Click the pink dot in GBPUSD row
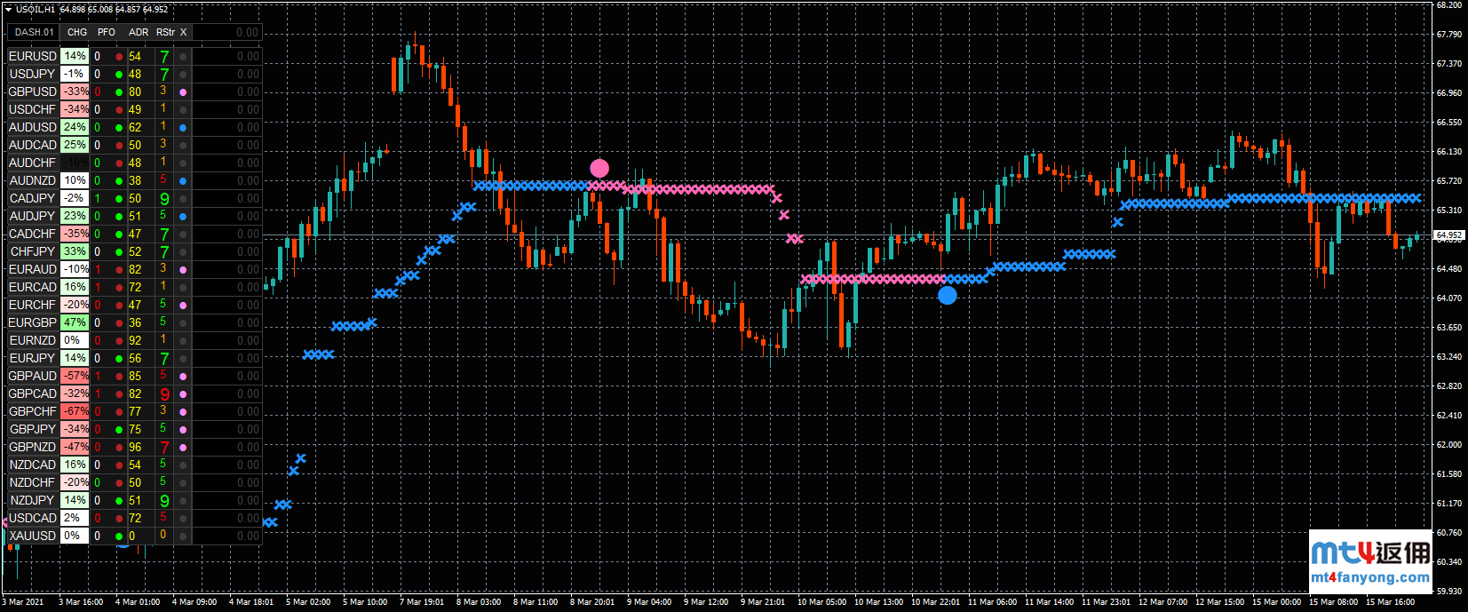The width and height of the screenshot is (1468, 612). (x=183, y=91)
